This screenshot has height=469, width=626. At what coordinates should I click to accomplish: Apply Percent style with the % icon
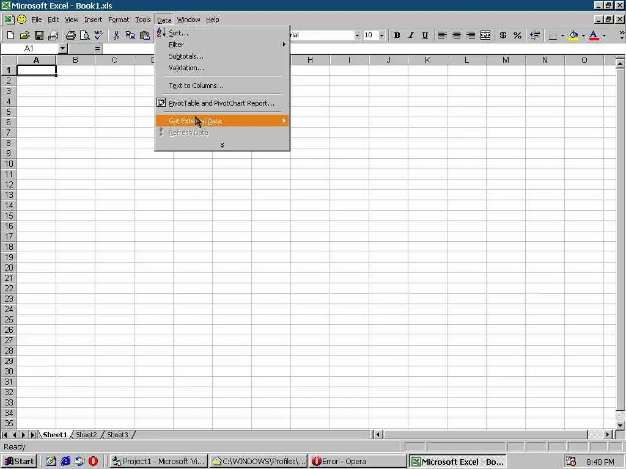(517, 35)
